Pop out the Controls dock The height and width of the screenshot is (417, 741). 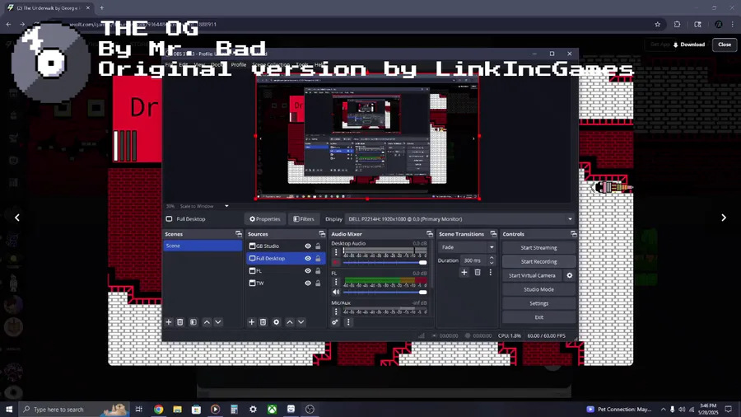(574, 234)
